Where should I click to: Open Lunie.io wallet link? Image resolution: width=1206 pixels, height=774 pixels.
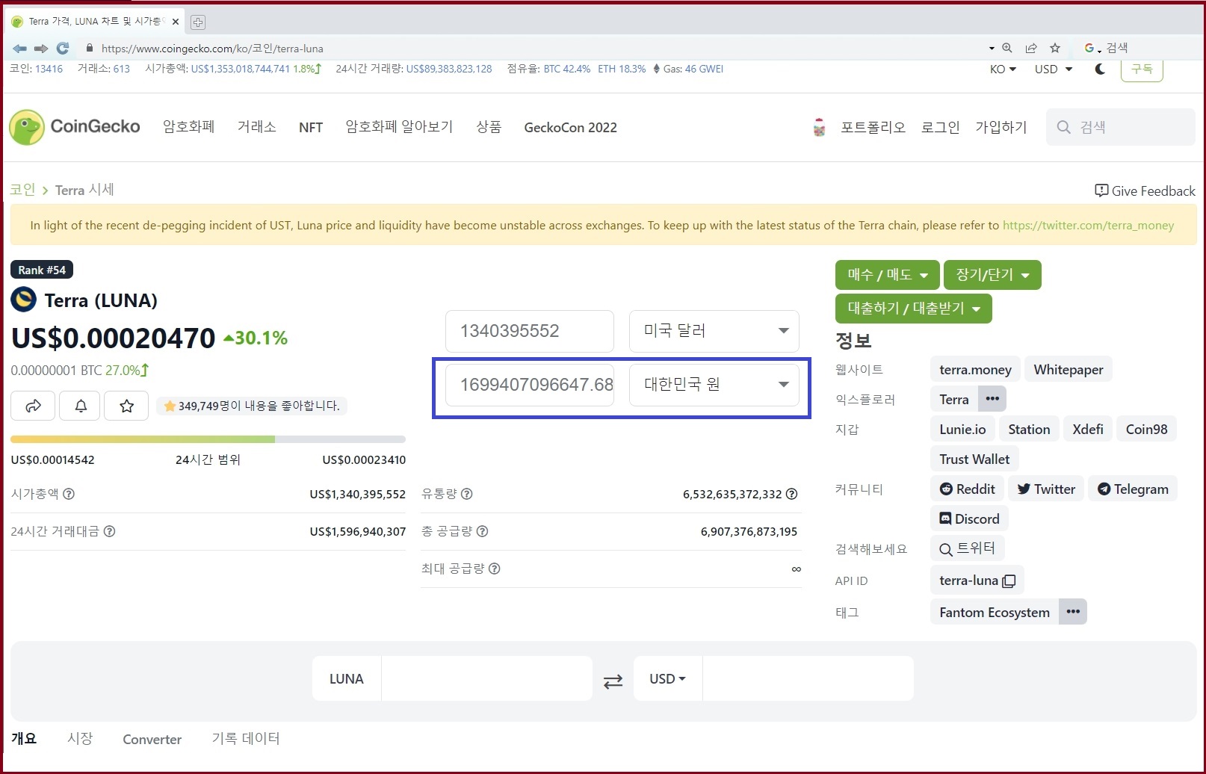click(x=962, y=430)
